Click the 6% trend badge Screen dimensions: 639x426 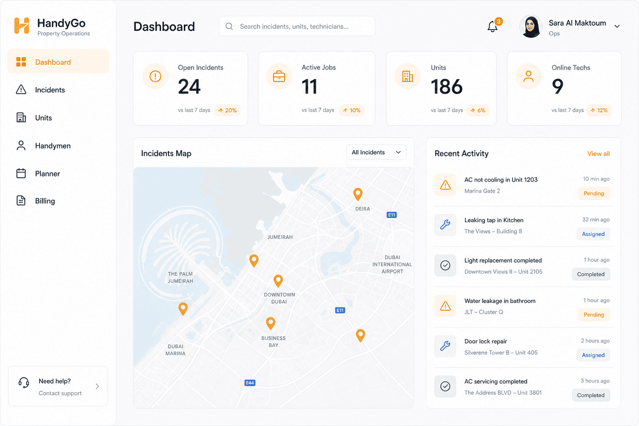(478, 110)
